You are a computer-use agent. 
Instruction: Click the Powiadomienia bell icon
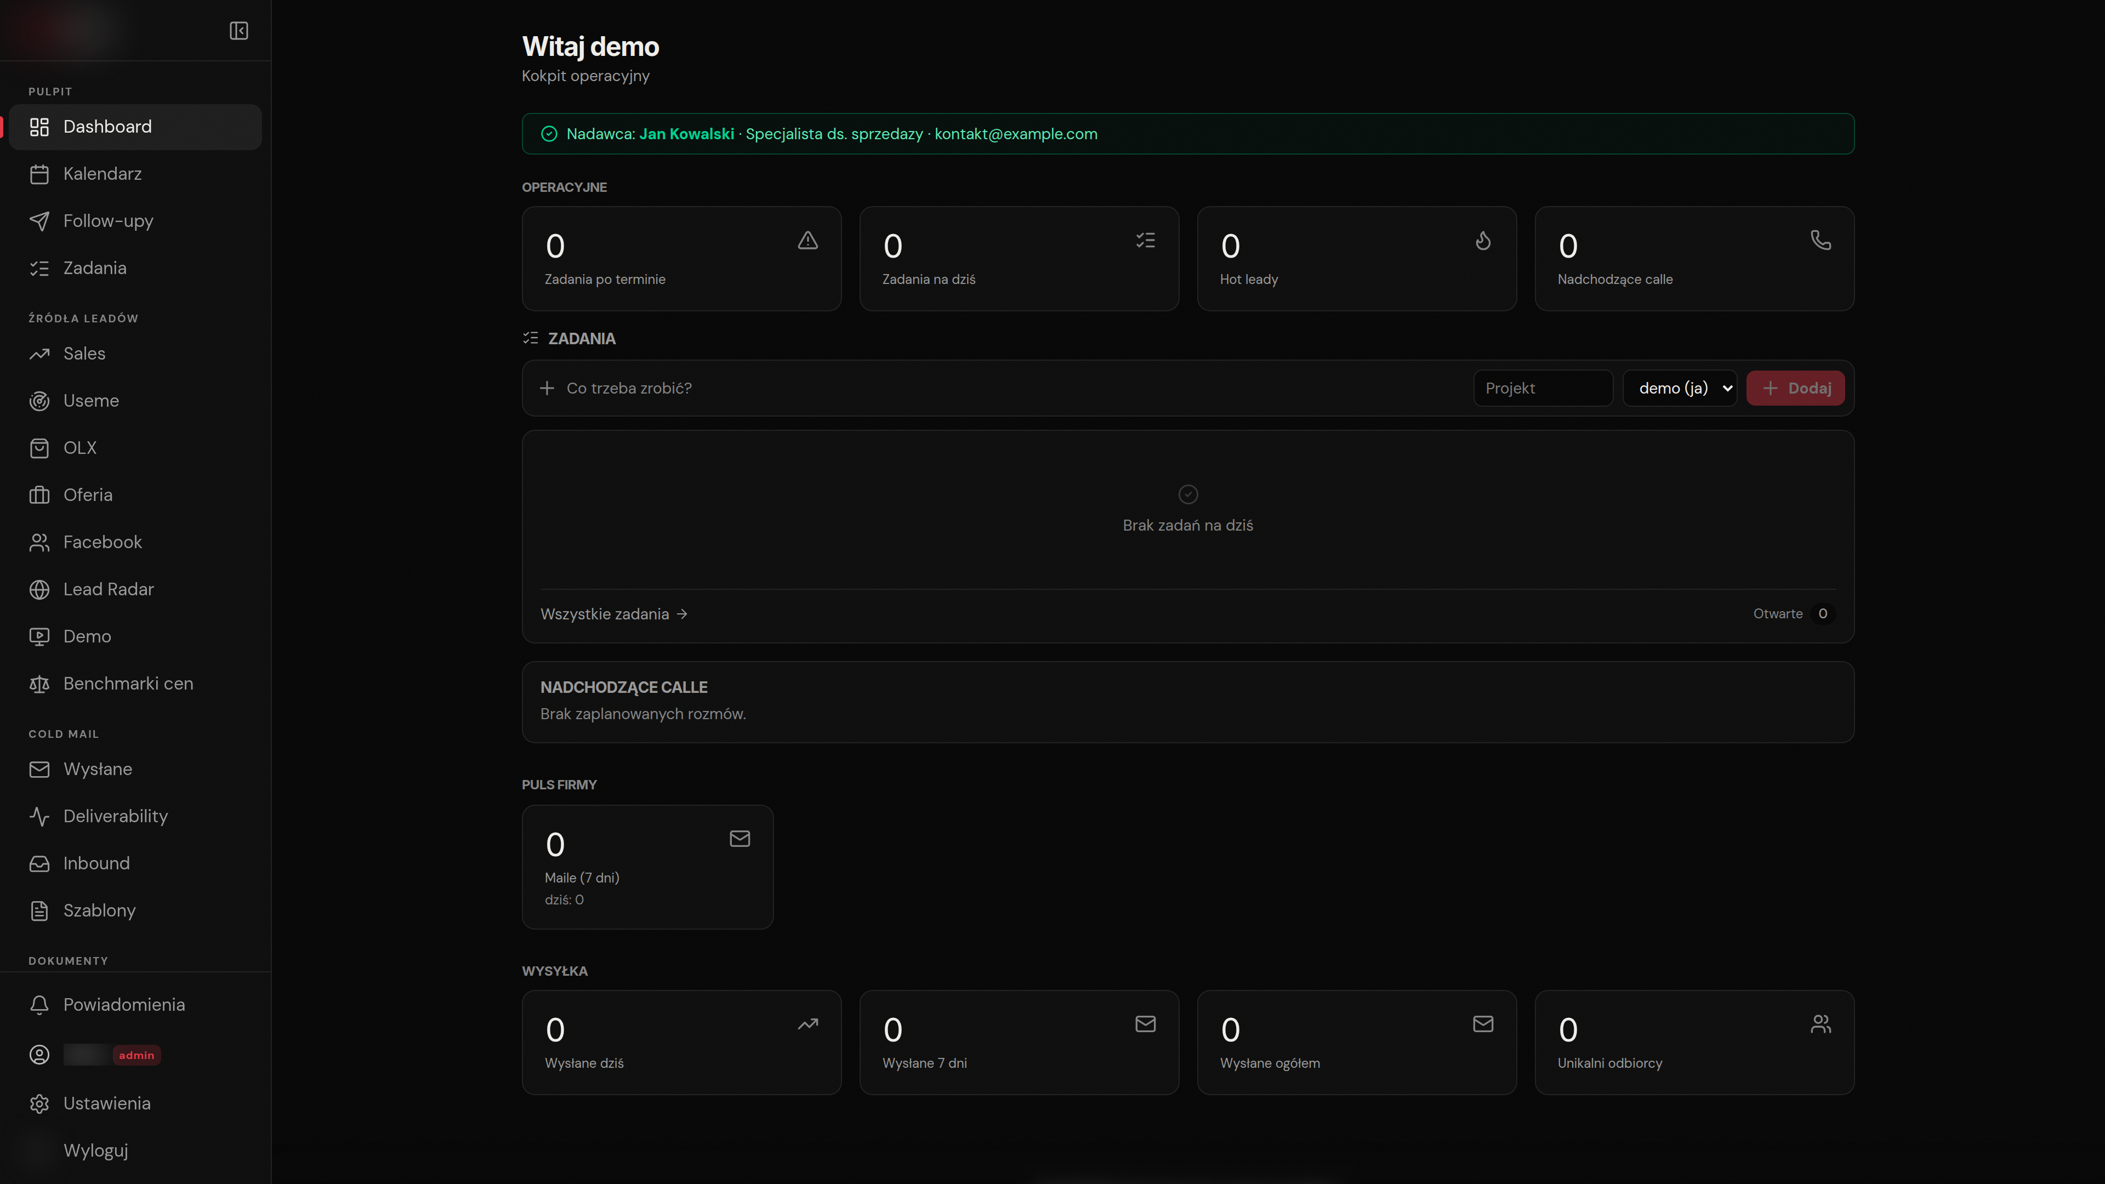[x=39, y=1005]
